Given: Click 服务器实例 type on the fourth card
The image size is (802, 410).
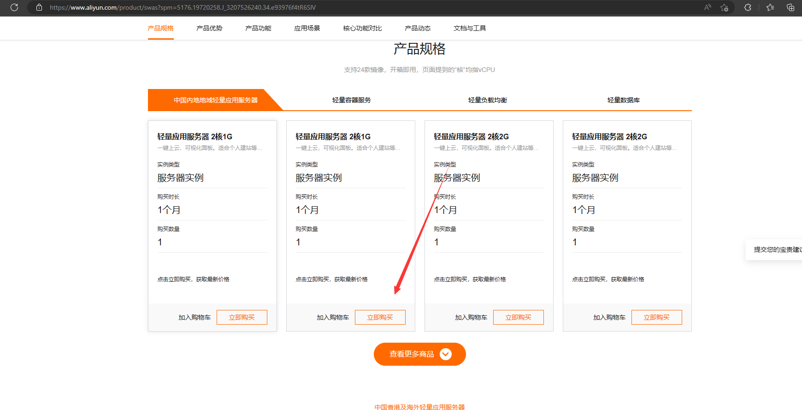Looking at the screenshot, I should click(595, 178).
